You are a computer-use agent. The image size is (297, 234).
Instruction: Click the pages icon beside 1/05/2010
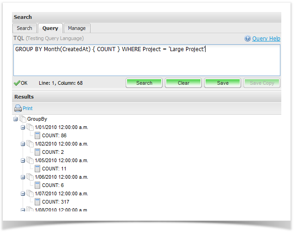[x=30, y=160]
